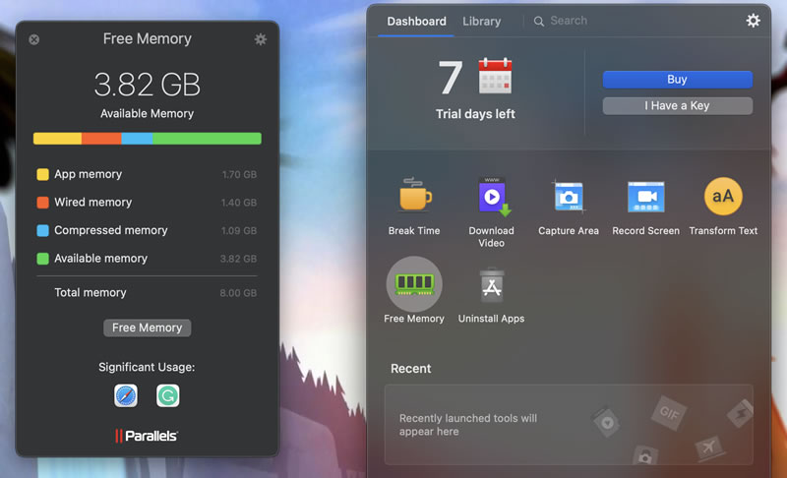The width and height of the screenshot is (787, 478).
Task: Click the blue Buy button
Action: tap(678, 80)
